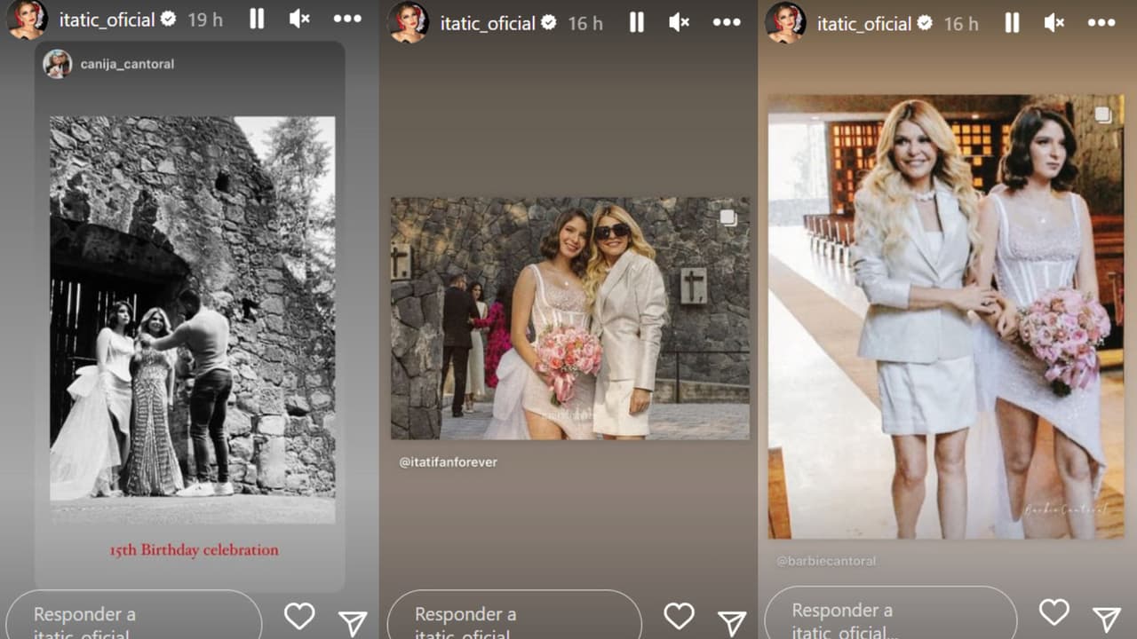Send the first story via direct message
Viewport: 1137px width, 639px height.
tap(353, 622)
